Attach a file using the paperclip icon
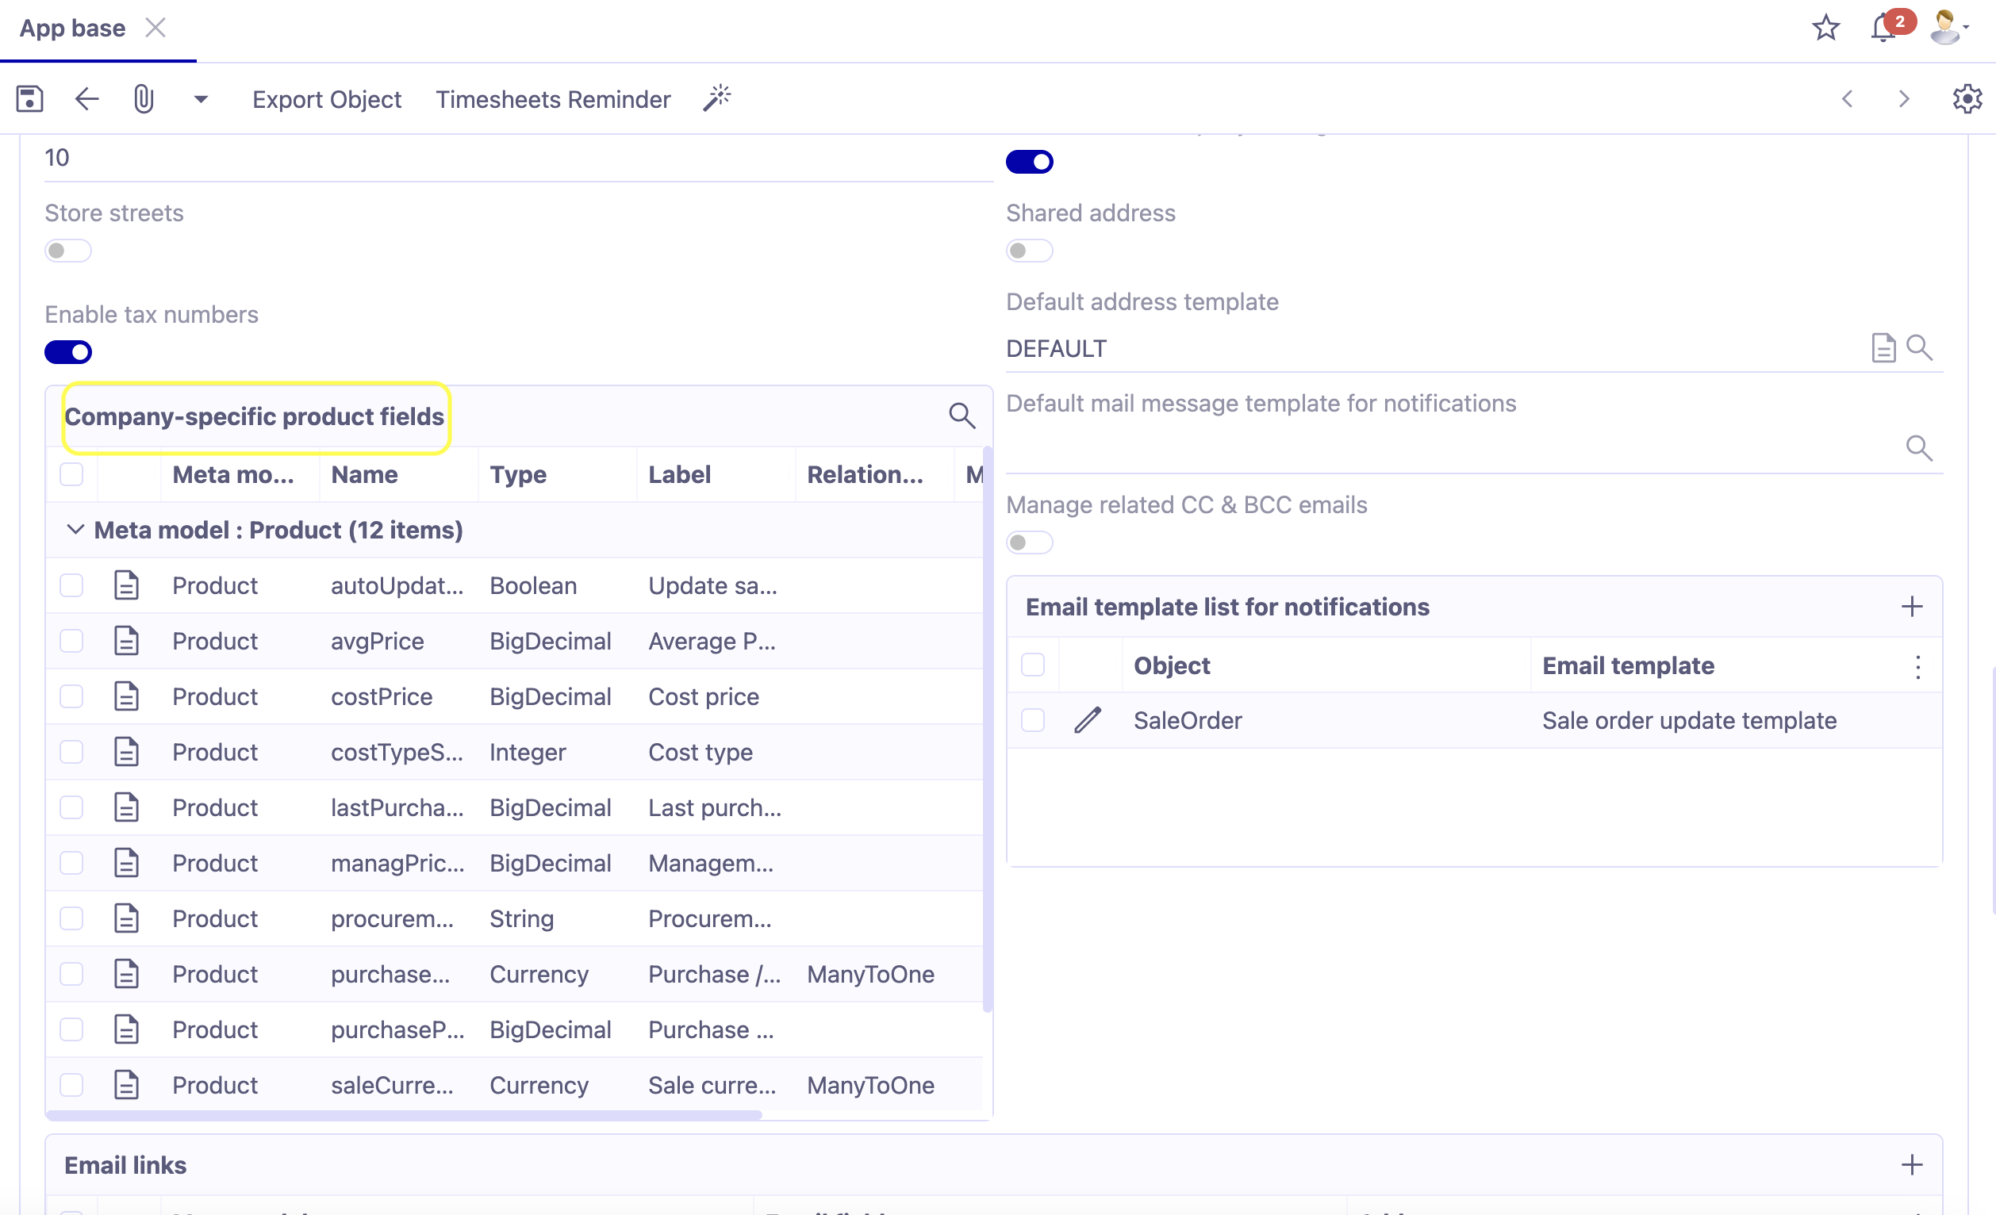 [x=144, y=99]
